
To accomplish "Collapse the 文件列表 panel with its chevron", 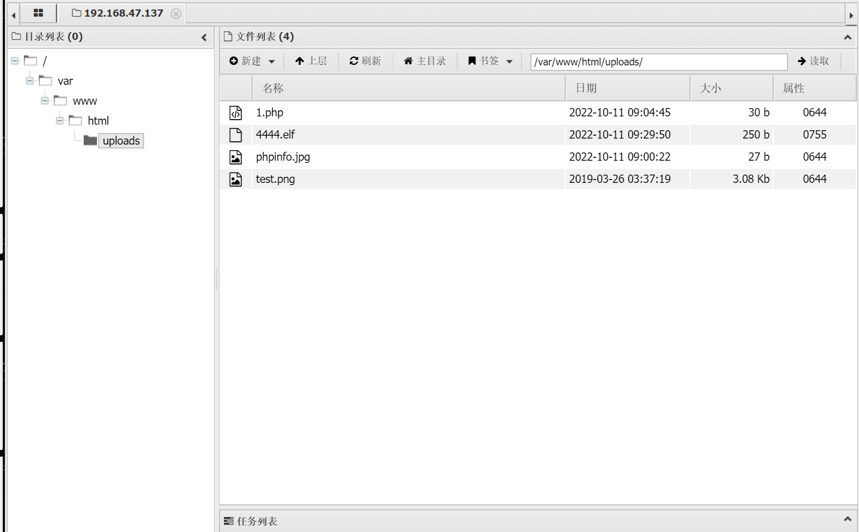I will 847,38.
